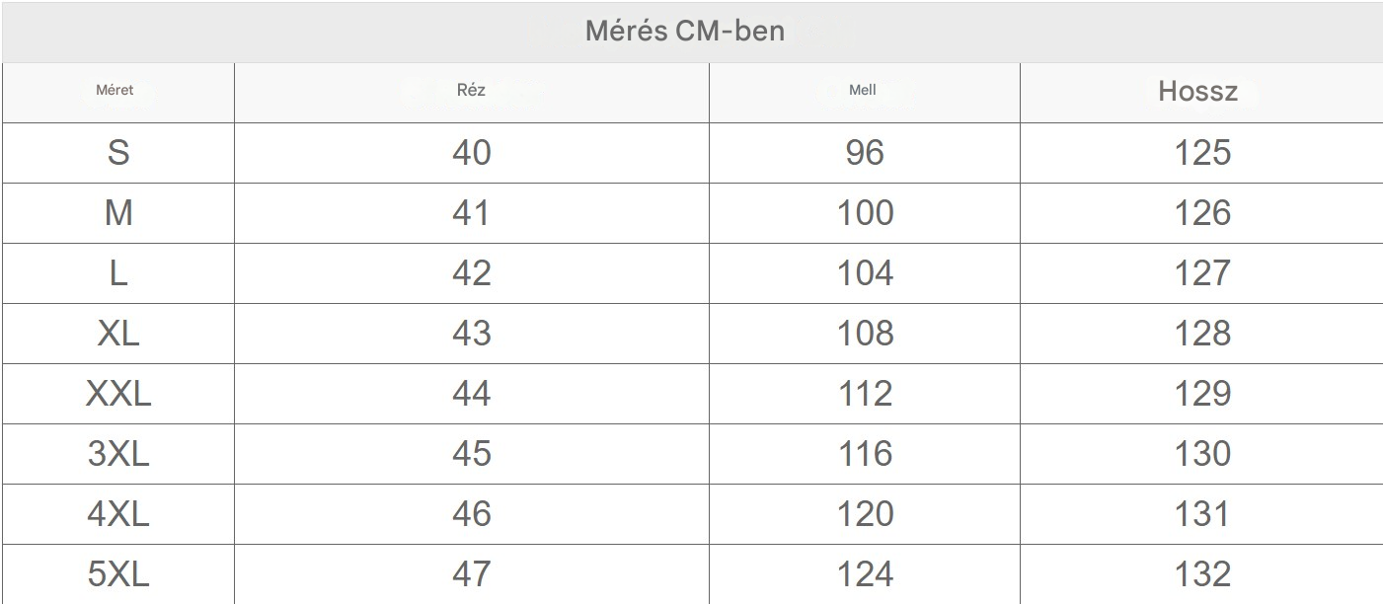Viewport: 1383px width, 604px height.
Task: Select the S size cell
Action: (x=118, y=152)
